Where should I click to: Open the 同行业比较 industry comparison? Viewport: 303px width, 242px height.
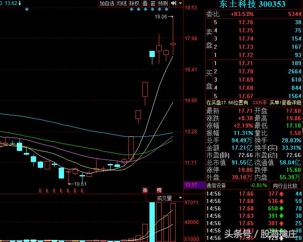(x=285, y=186)
